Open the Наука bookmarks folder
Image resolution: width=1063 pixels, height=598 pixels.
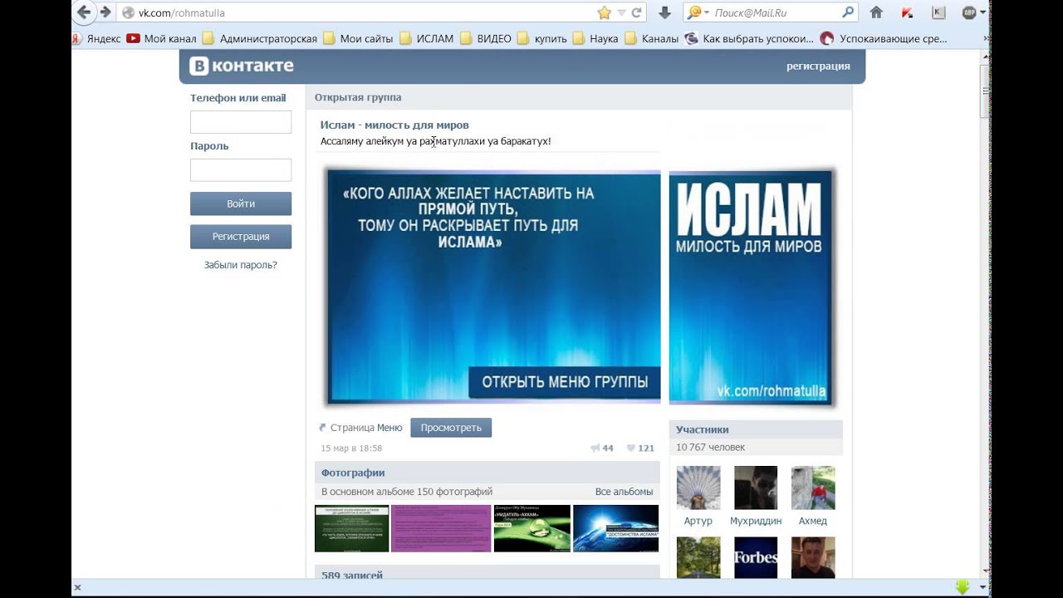tap(595, 38)
